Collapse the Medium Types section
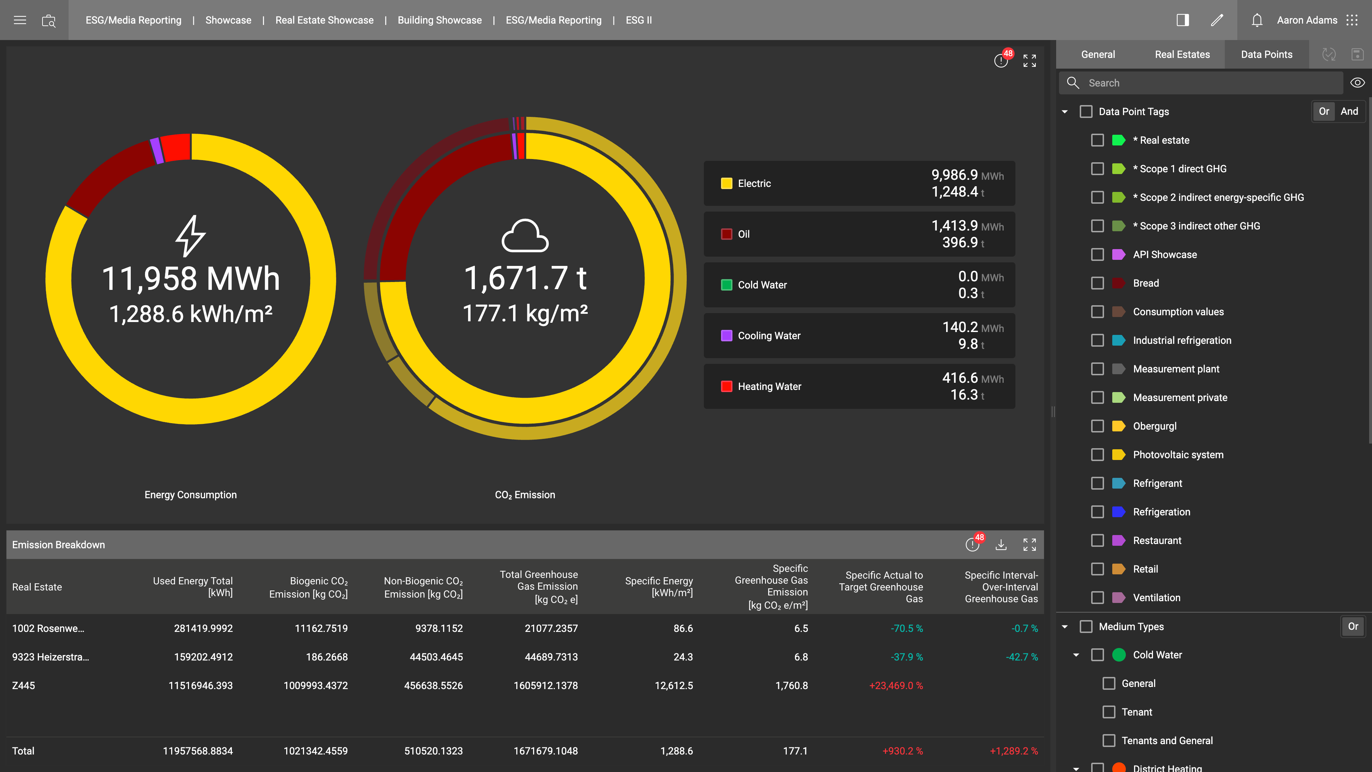The width and height of the screenshot is (1372, 772). [1065, 627]
